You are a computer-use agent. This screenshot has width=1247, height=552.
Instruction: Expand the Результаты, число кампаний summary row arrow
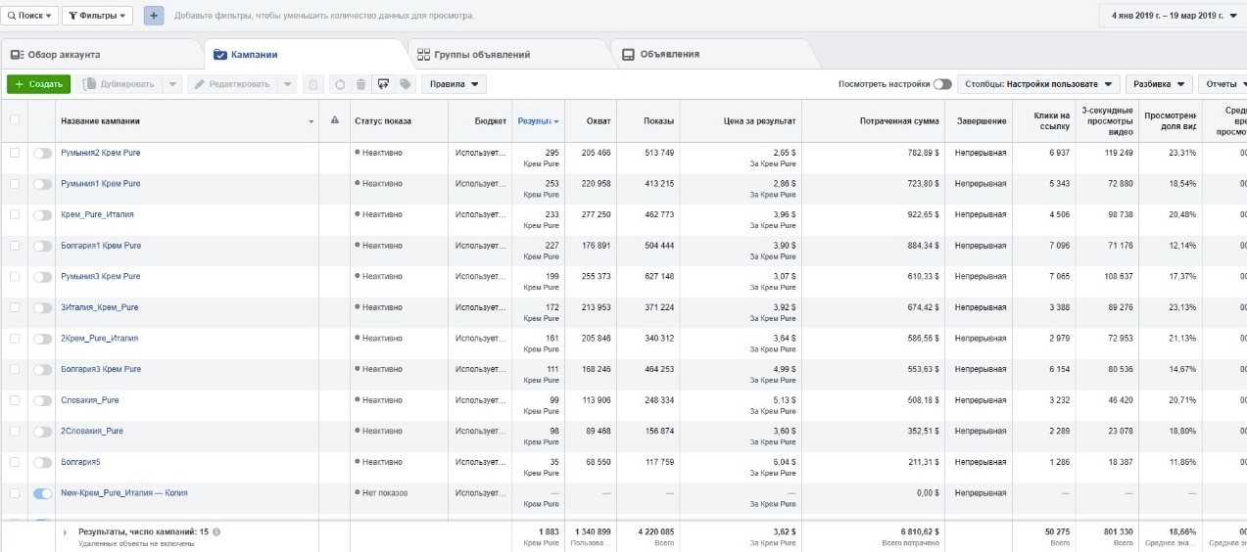coord(65,532)
